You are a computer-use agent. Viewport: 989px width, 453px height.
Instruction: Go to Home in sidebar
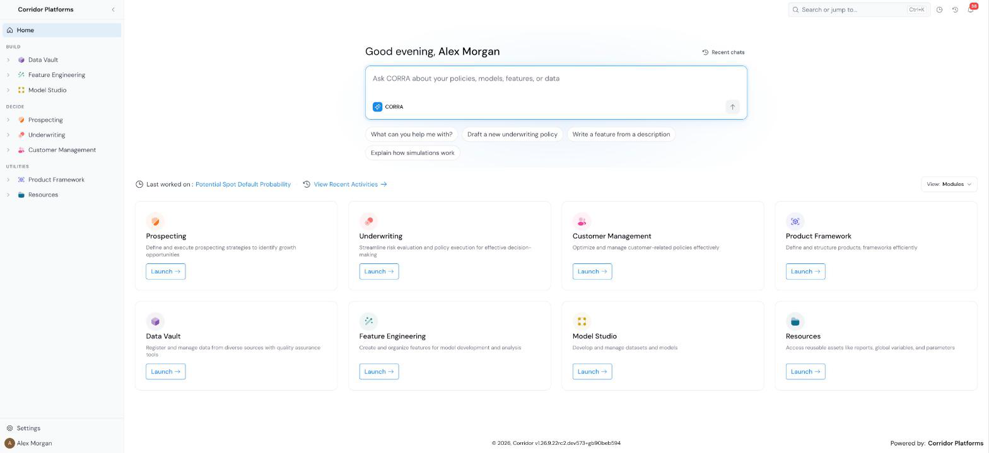click(62, 30)
